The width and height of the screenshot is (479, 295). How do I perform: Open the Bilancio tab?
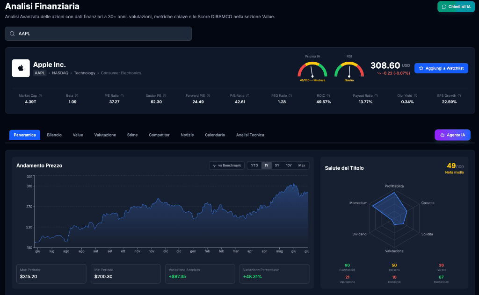tap(54, 135)
